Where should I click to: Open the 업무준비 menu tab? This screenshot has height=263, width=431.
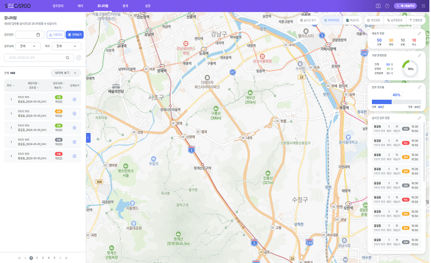click(x=58, y=6)
